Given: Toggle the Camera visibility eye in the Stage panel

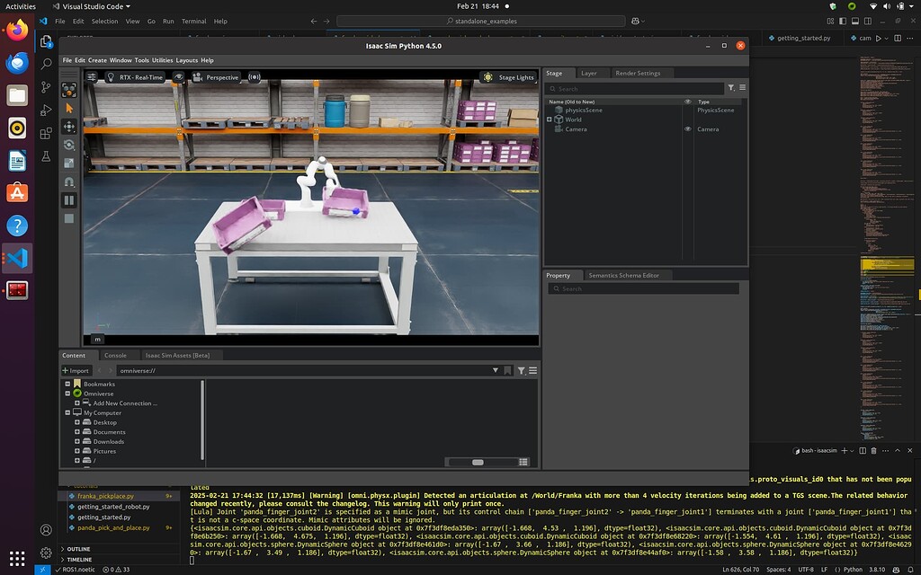Looking at the screenshot, I should [687, 128].
